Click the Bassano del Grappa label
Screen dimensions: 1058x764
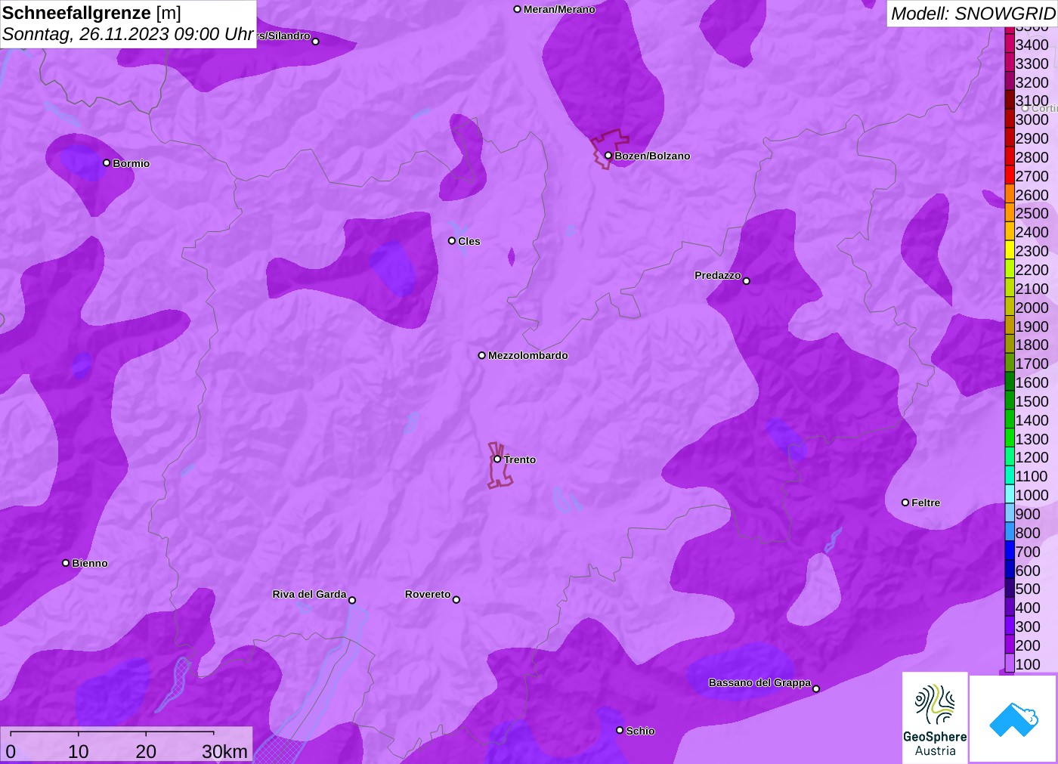(759, 682)
